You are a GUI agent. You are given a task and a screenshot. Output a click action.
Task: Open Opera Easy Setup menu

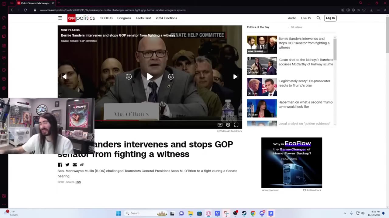coord(378,10)
